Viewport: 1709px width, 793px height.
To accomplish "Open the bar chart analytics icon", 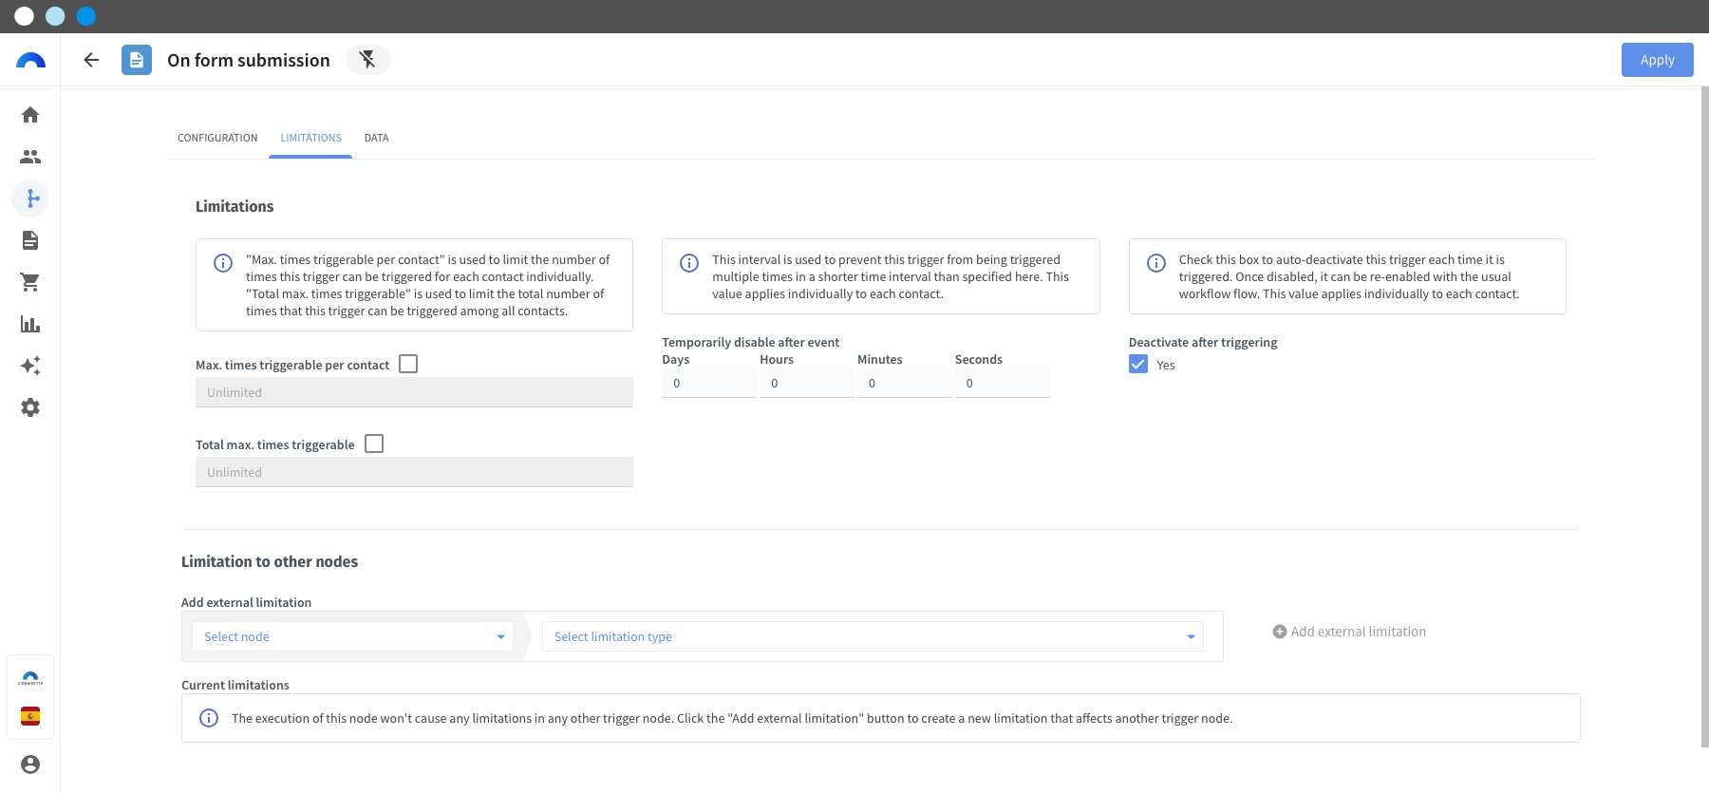I will click(x=30, y=324).
